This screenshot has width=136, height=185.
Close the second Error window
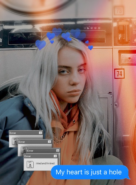coord(50,142)
